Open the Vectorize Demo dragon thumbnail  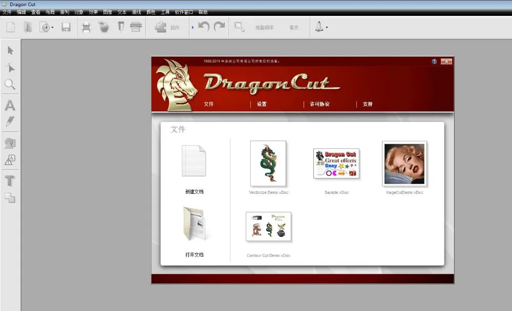[x=268, y=164]
